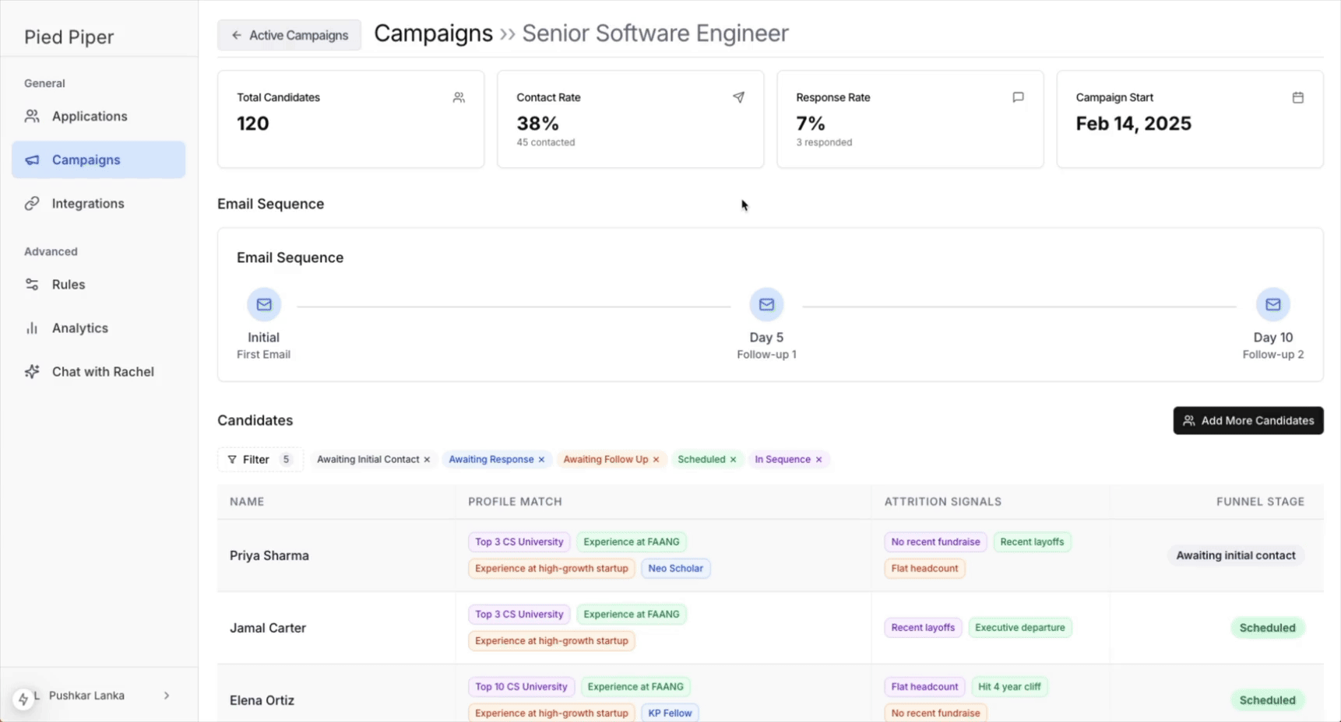Click Jamal Carter's Scheduled funnel stage badge
The width and height of the screenshot is (1341, 722).
(x=1267, y=628)
